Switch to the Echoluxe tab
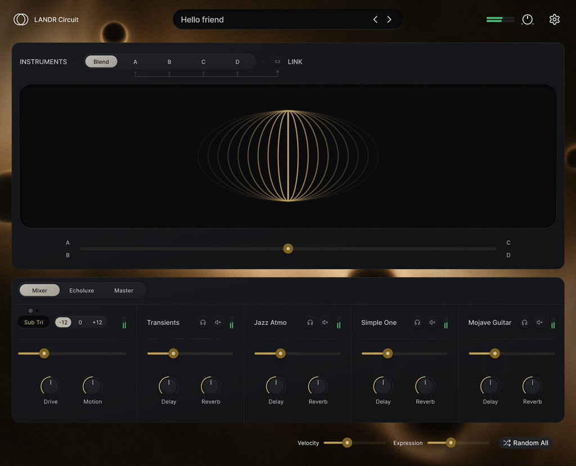The height and width of the screenshot is (466, 576). (82, 290)
